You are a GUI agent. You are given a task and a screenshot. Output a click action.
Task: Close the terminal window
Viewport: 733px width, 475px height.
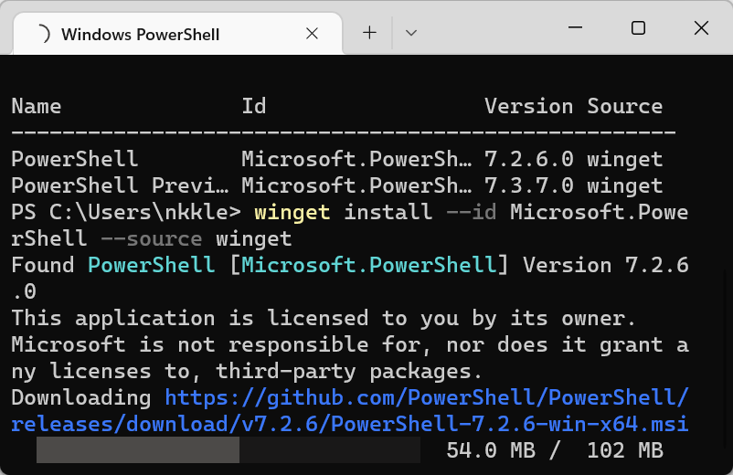701,28
